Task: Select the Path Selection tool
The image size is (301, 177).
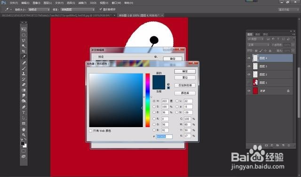Action: (24, 118)
